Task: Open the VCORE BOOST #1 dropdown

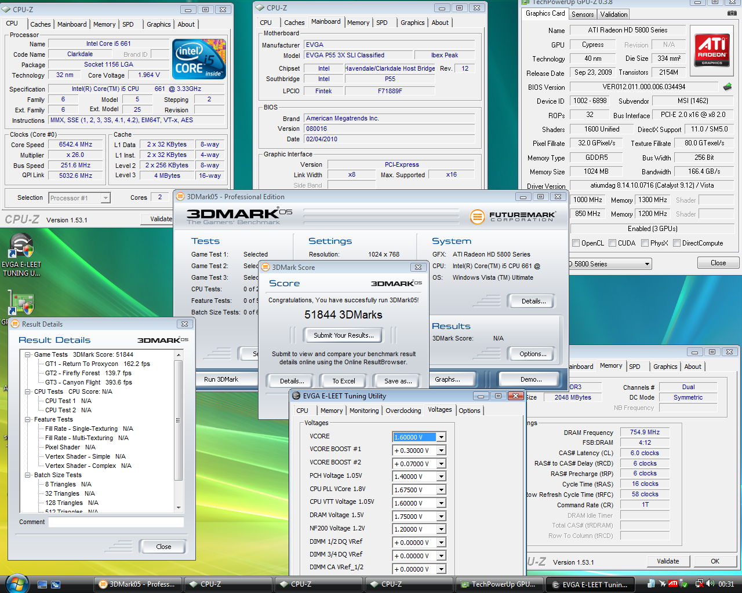Action: (x=441, y=451)
